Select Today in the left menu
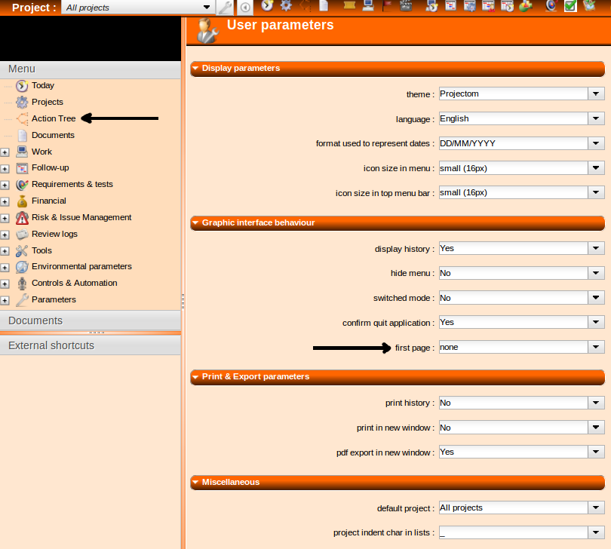 click(42, 86)
